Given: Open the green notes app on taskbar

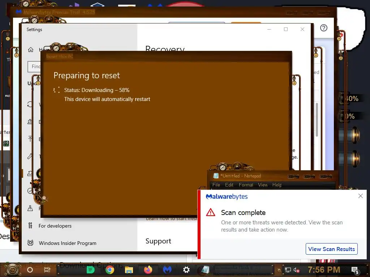Looking at the screenshot, I should pos(90,270).
